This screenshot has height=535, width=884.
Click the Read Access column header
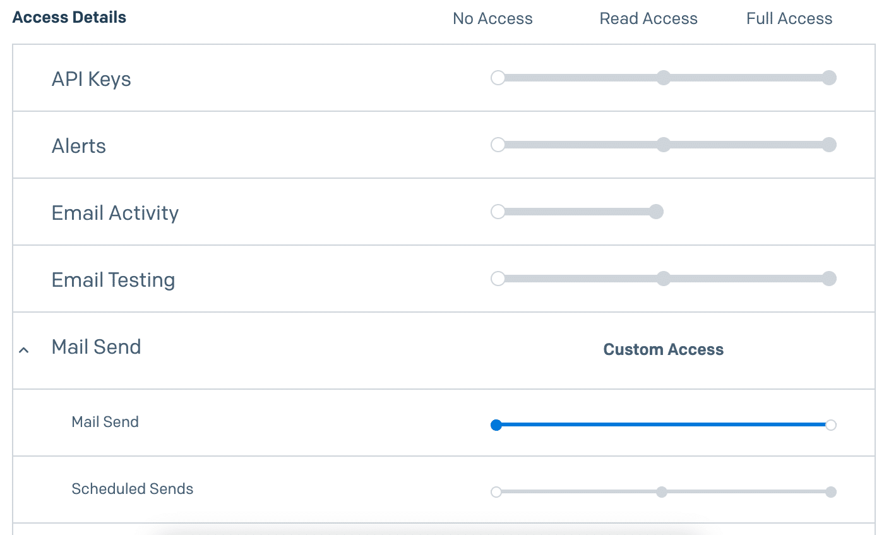point(648,18)
